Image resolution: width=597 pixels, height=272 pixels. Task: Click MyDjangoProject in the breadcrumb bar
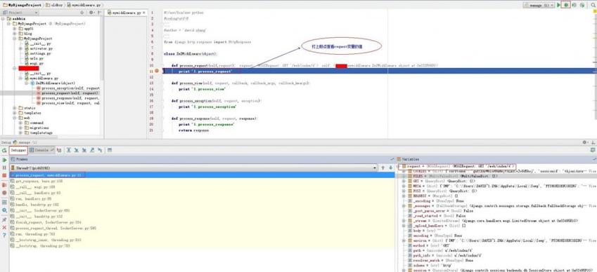coord(23,5)
